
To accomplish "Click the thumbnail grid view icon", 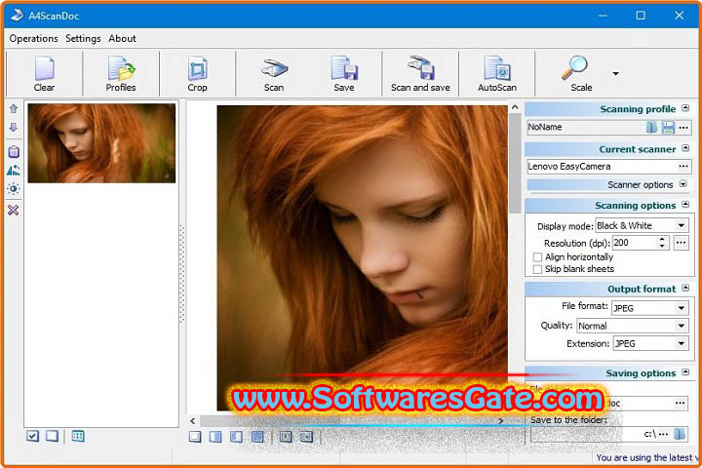I will [78, 436].
